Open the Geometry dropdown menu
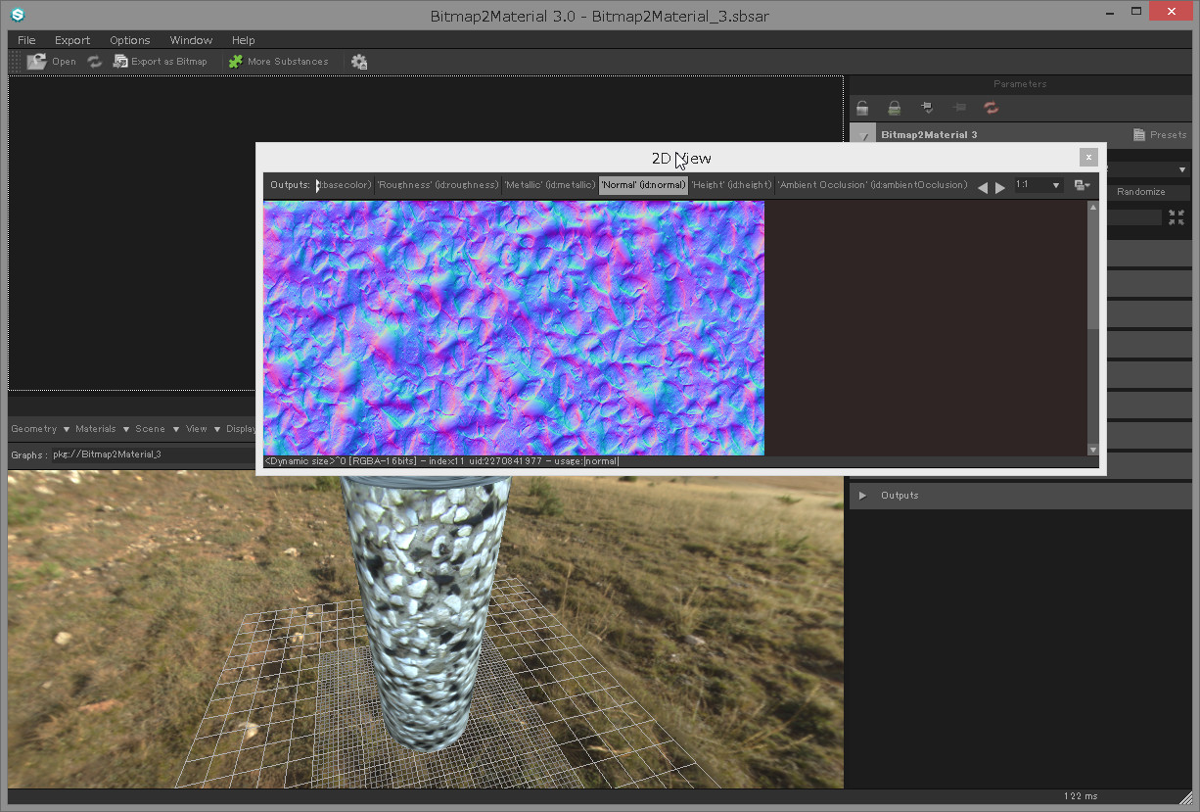Viewport: 1200px width, 812px height. [x=40, y=429]
